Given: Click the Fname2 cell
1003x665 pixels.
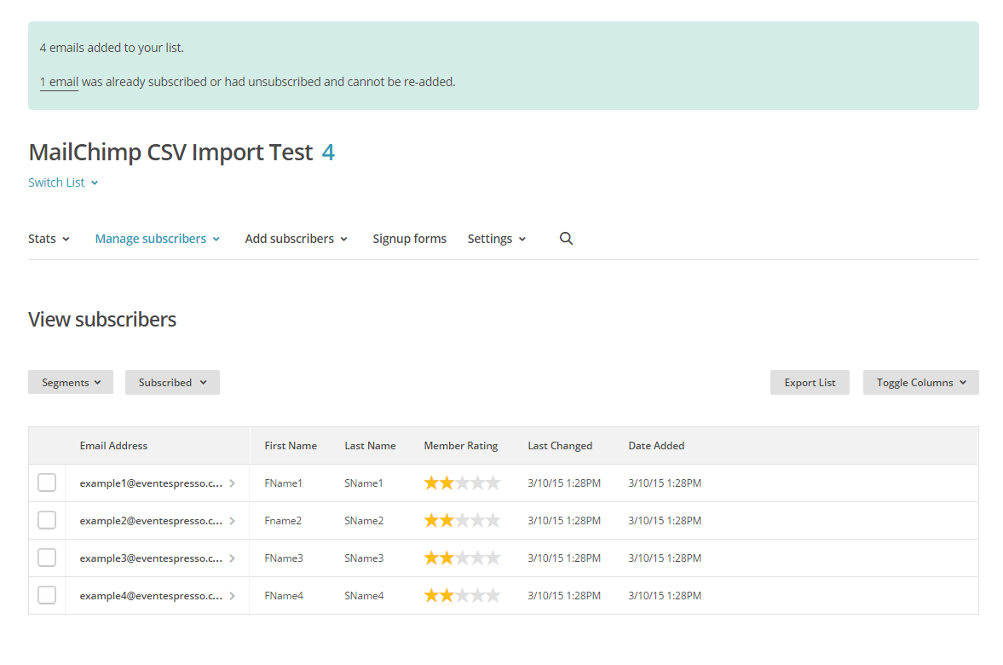Looking at the screenshot, I should pos(283,521).
